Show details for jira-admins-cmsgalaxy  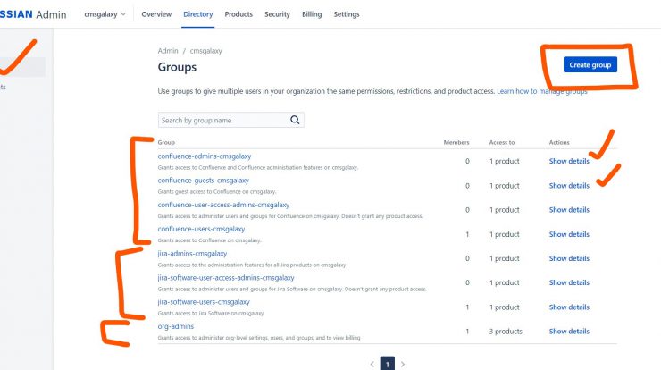[569, 258]
